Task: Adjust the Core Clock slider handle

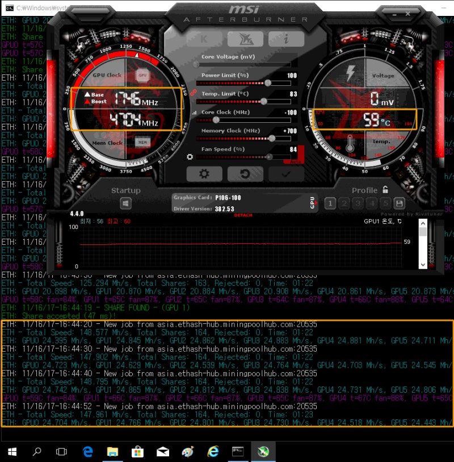Action: 216,120
